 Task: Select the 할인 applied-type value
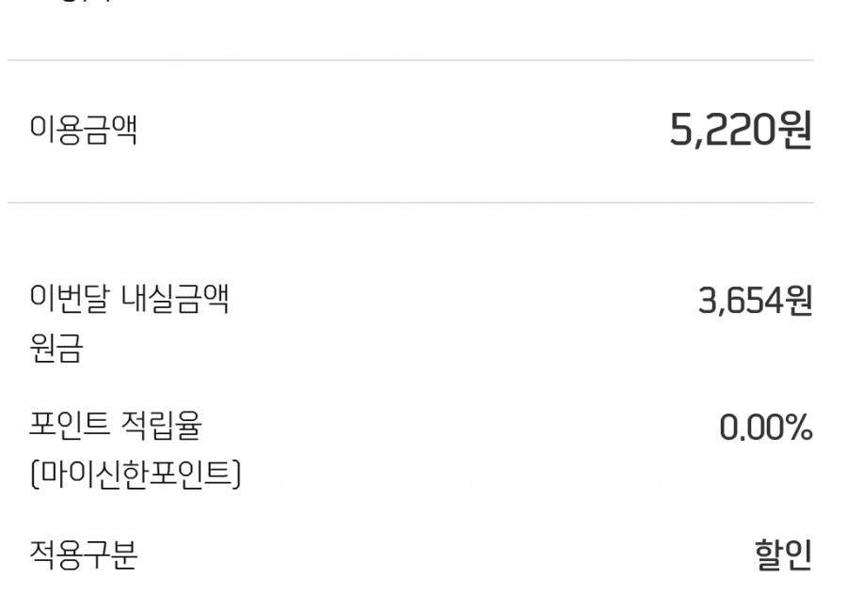point(783,554)
